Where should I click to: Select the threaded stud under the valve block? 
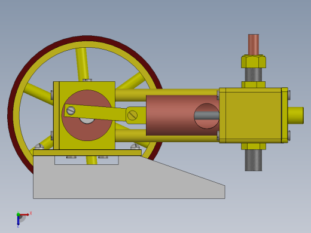click(x=254, y=160)
